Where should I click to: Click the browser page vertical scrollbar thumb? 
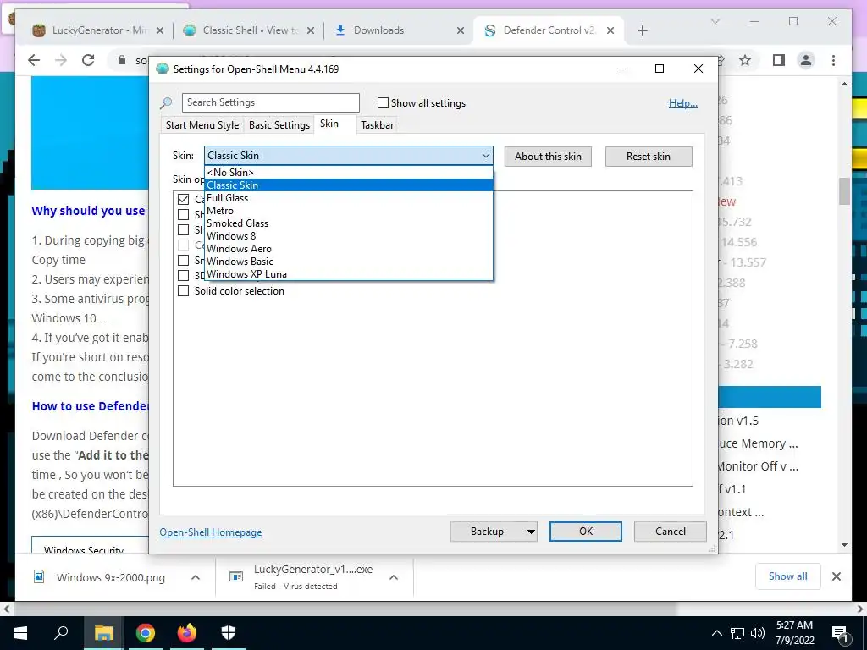[x=844, y=191]
